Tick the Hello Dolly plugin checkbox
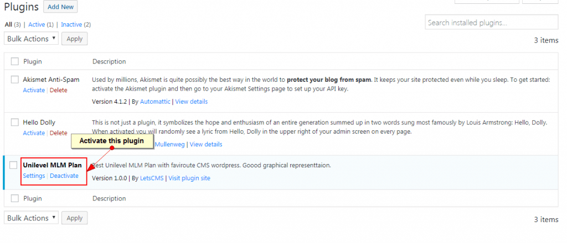567x243 pixels. click(15, 122)
